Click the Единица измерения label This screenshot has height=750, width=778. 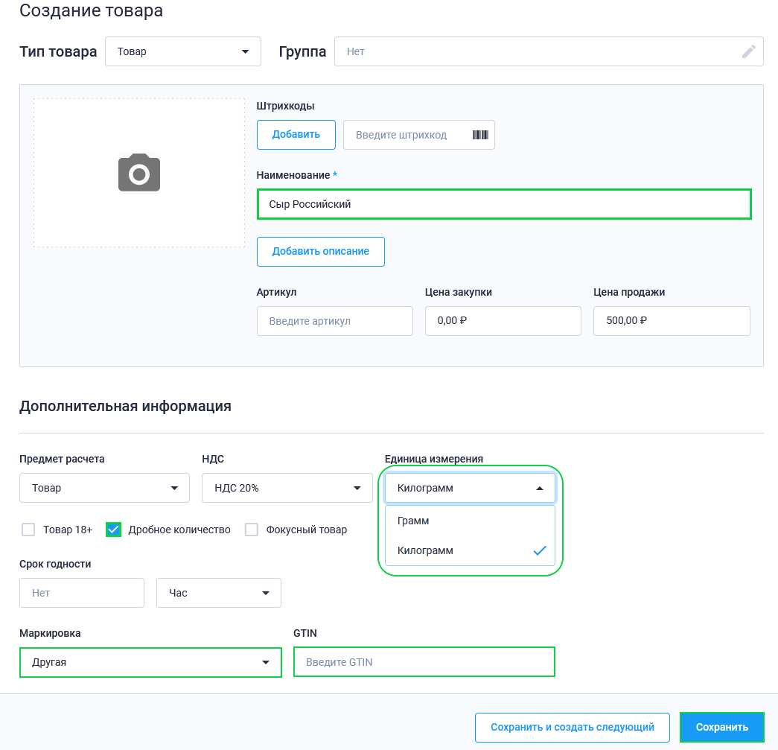[x=433, y=459]
